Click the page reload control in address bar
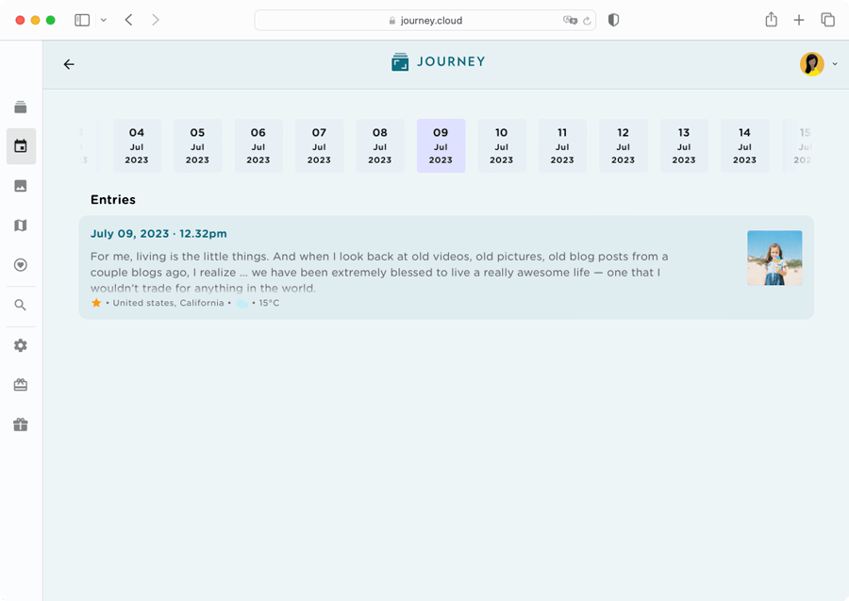Image resolution: width=849 pixels, height=601 pixels. click(586, 19)
